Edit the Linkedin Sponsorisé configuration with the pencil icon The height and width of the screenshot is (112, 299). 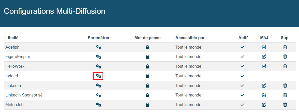[x=264, y=95]
